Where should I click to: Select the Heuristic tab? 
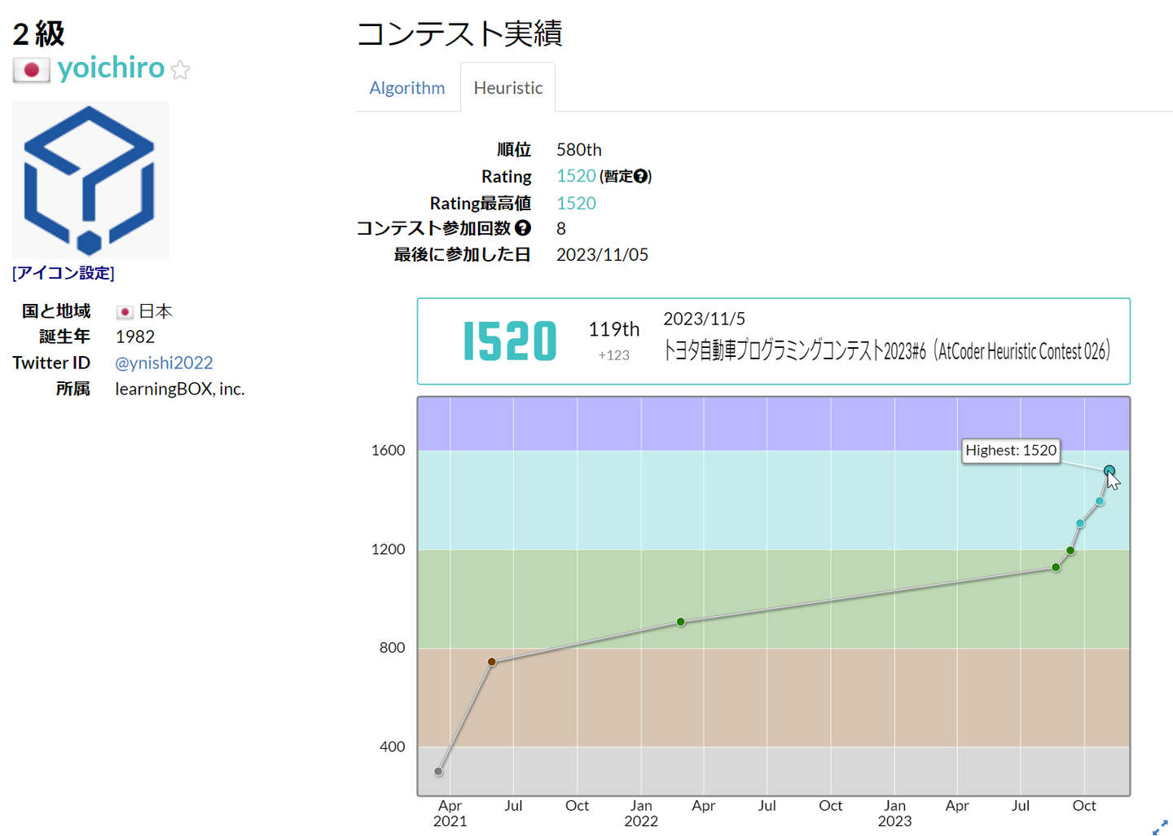pyautogui.click(x=507, y=88)
